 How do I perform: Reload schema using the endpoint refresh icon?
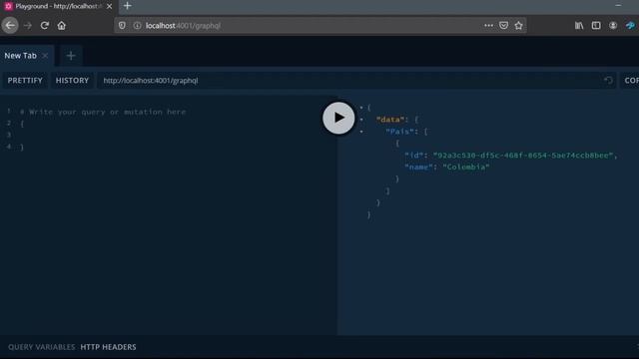[x=608, y=81]
